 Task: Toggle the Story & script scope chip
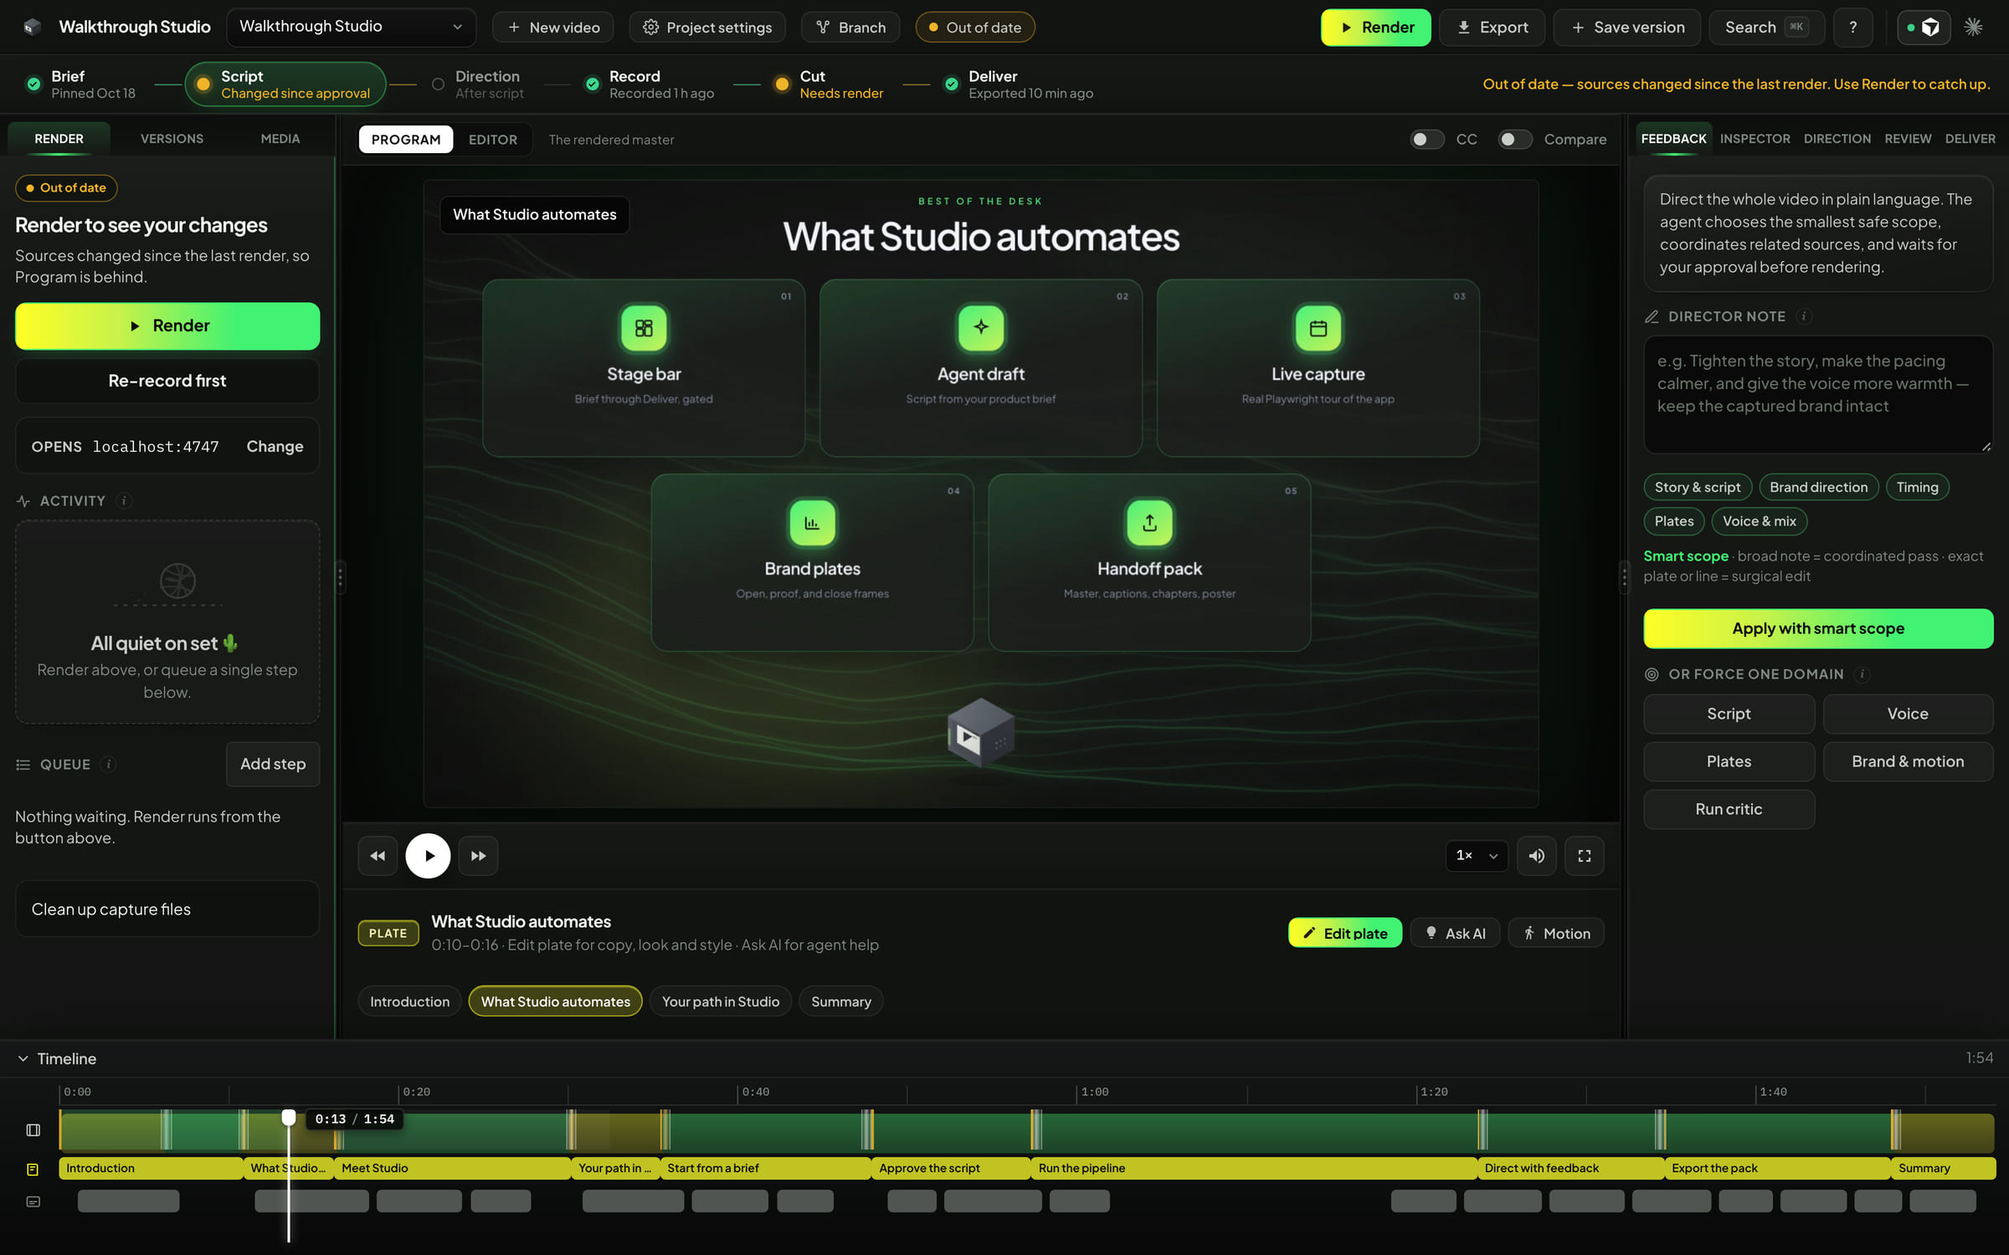1697,487
